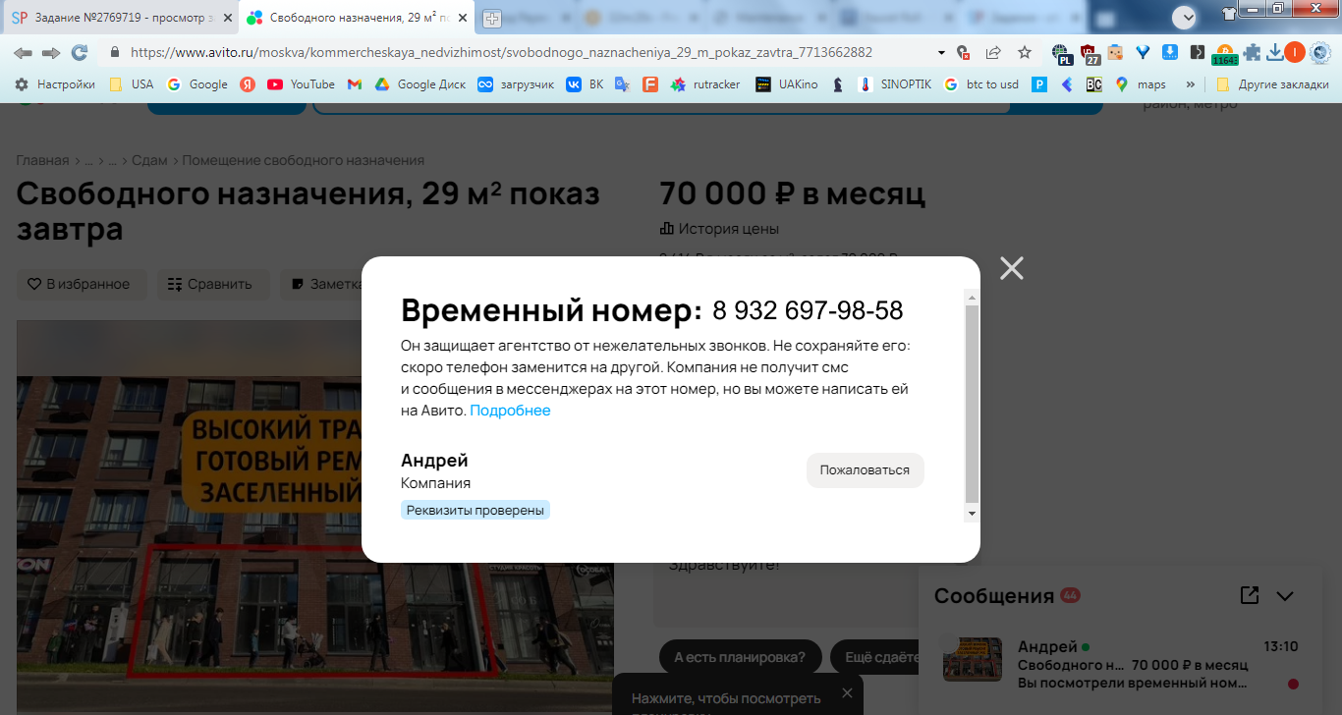Bookmark this page with the star icon
The image size is (1342, 715).
1025,53
